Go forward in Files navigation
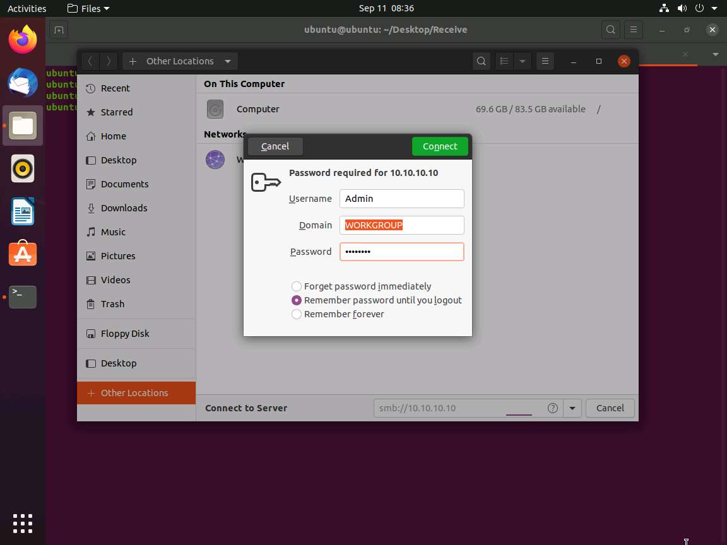727x545 pixels. click(109, 61)
